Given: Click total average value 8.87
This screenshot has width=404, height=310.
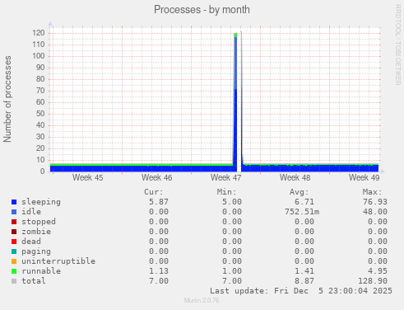Looking at the screenshot, I should tap(304, 281).
